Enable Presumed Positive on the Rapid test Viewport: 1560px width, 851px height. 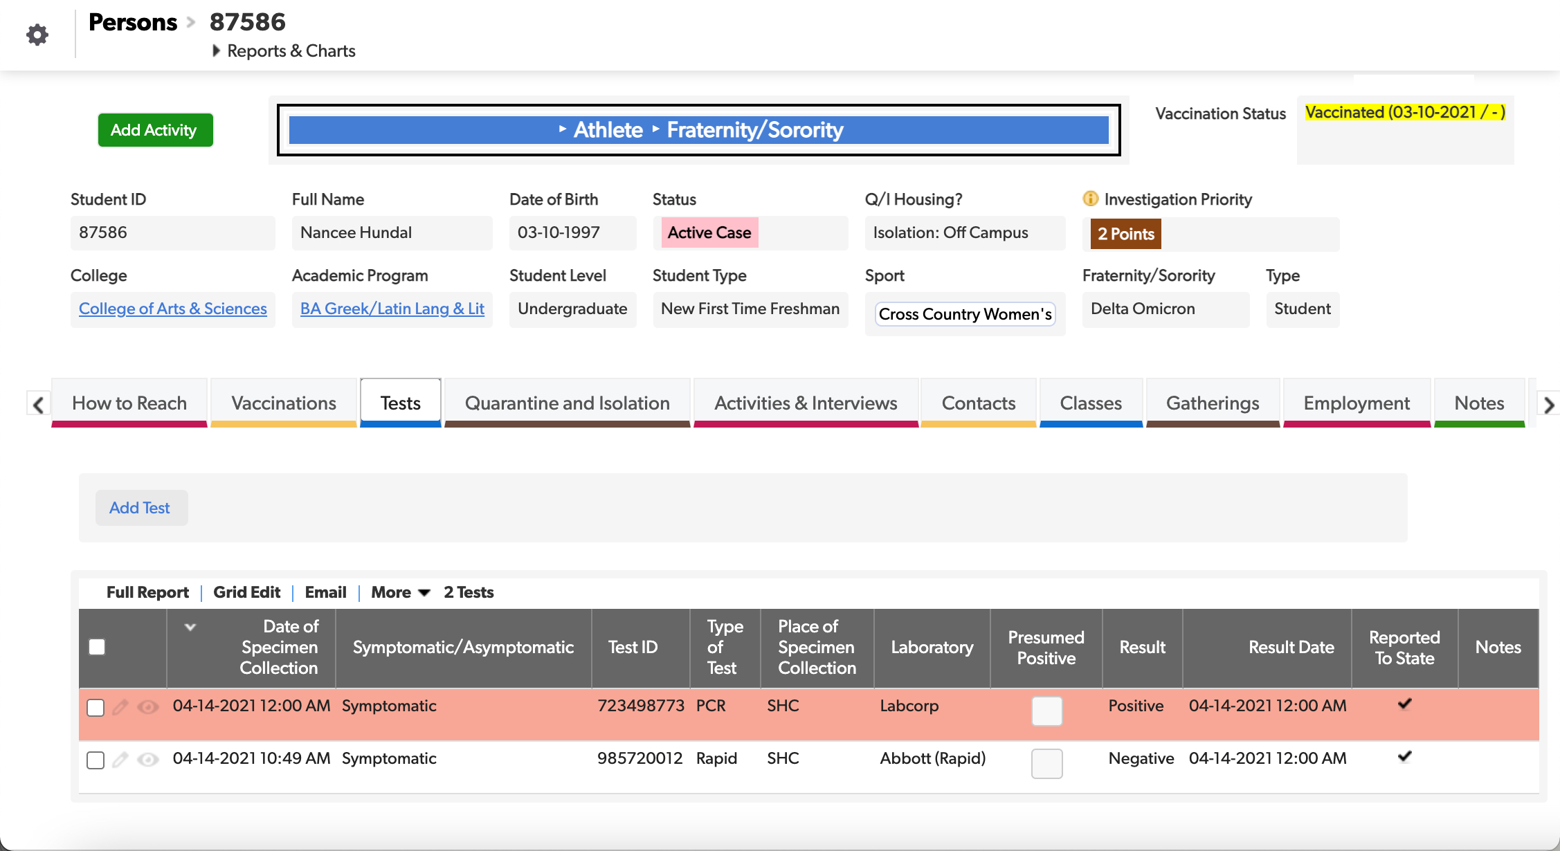pos(1046,764)
